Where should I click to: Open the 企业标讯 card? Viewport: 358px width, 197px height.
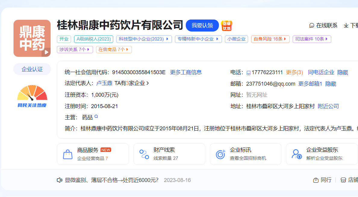tap(245, 154)
